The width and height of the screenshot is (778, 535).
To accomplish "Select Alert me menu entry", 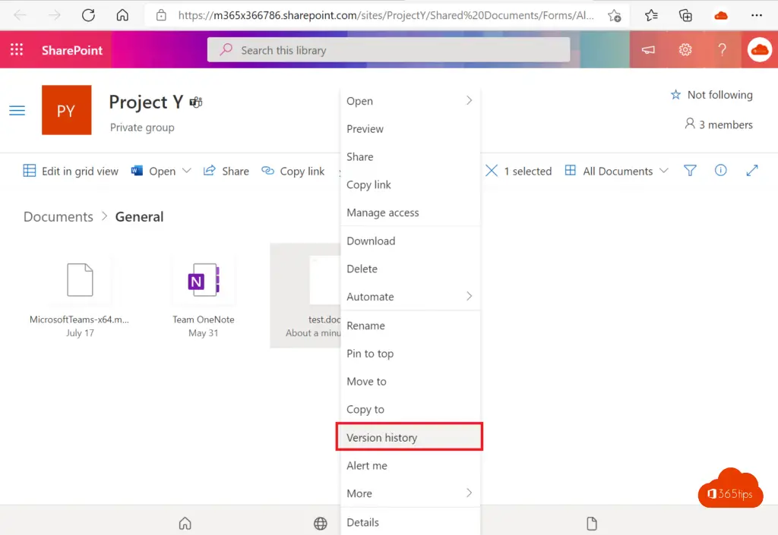I will pos(410,465).
